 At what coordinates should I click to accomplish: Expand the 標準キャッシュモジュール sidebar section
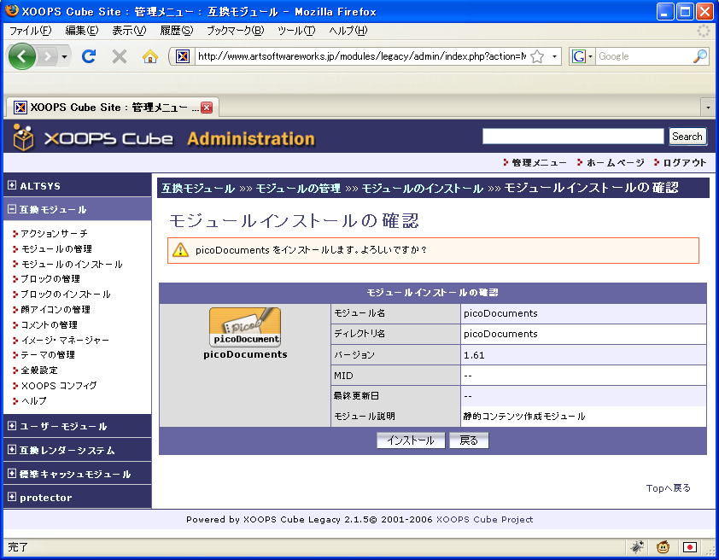pos(12,473)
